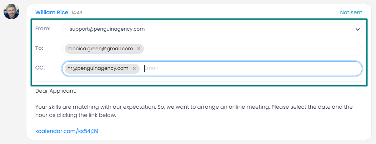Open the koalendar.com/ks54j39 link

(x=67, y=131)
